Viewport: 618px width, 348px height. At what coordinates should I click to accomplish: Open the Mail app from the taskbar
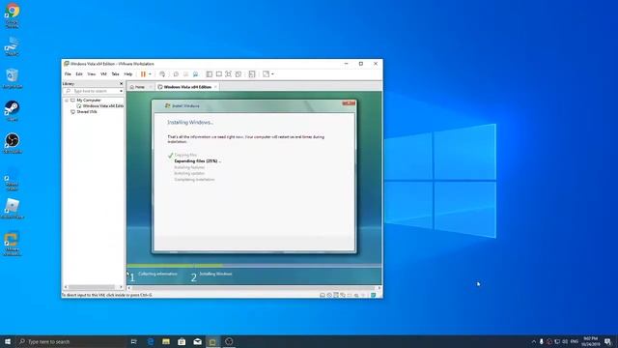(197, 341)
